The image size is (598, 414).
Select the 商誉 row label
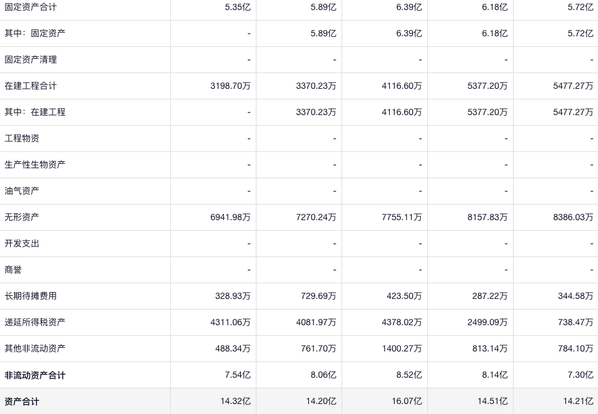13,270
